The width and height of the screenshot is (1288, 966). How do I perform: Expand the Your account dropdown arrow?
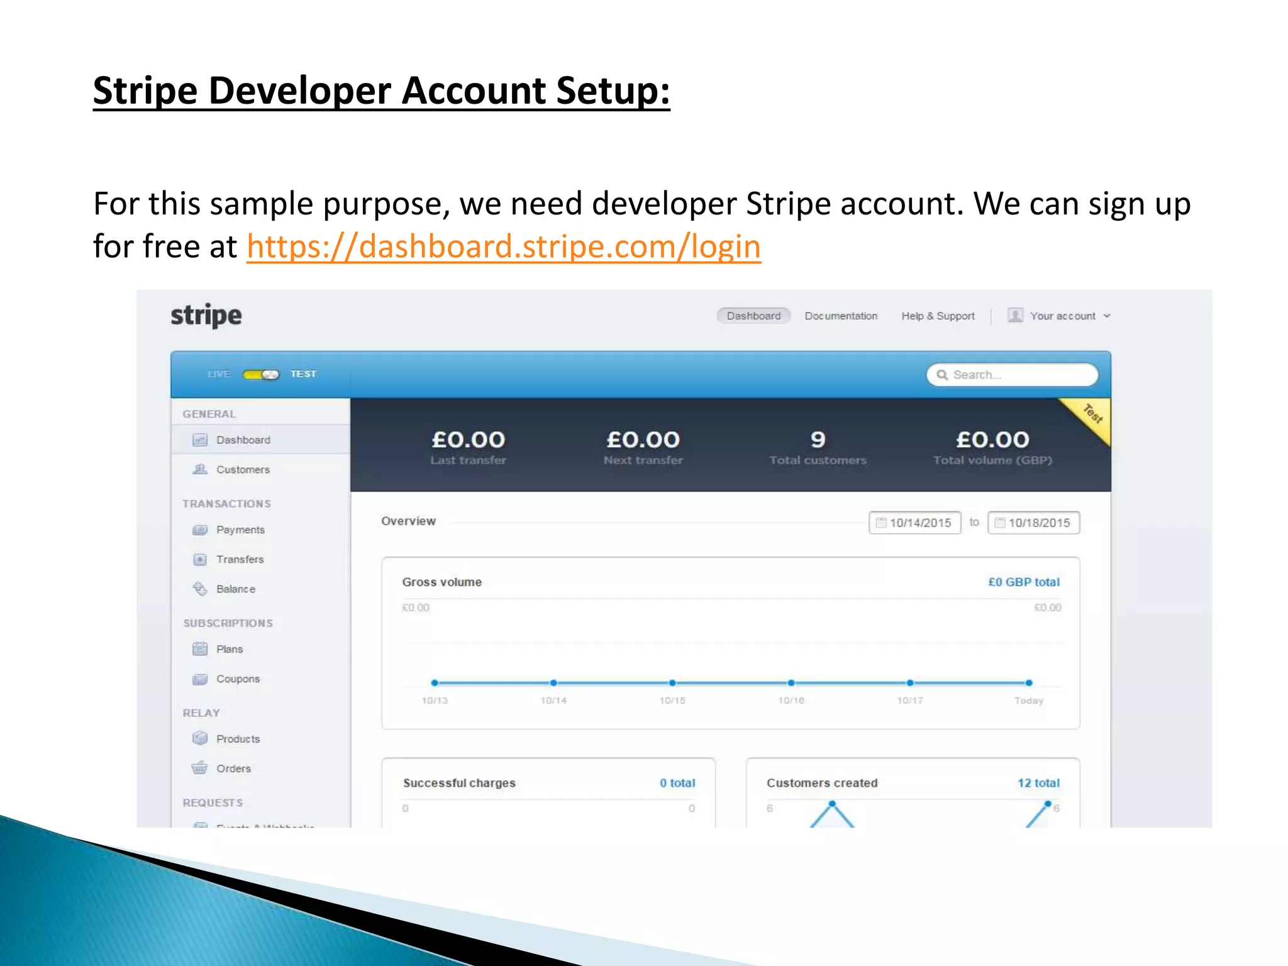pos(1107,316)
